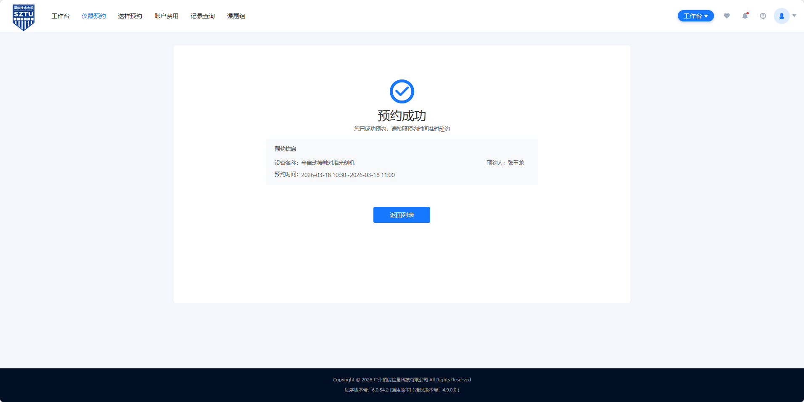Open the 送样预约 menu item
The image size is (804, 402).
pyautogui.click(x=130, y=16)
